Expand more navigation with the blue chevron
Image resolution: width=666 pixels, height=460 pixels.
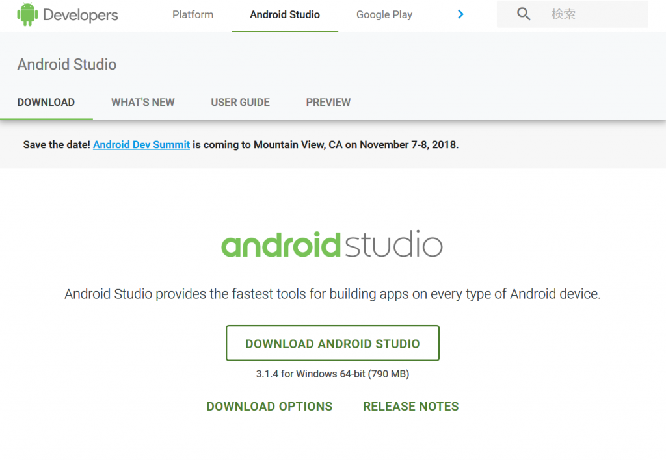click(x=460, y=14)
